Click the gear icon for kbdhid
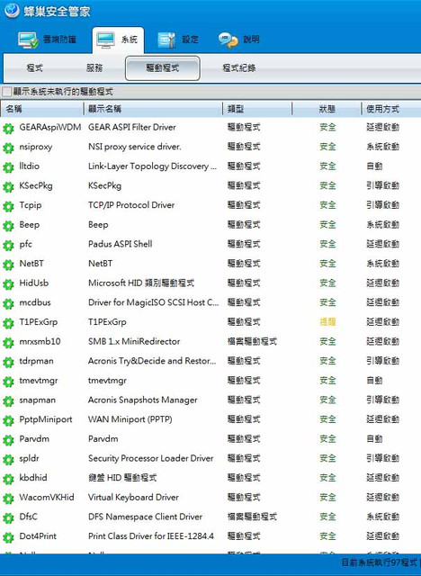421x576 pixels. pyautogui.click(x=8, y=479)
